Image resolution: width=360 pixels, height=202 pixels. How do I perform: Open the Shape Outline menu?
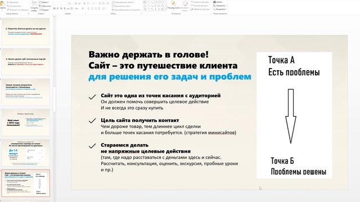click(x=200, y=6)
